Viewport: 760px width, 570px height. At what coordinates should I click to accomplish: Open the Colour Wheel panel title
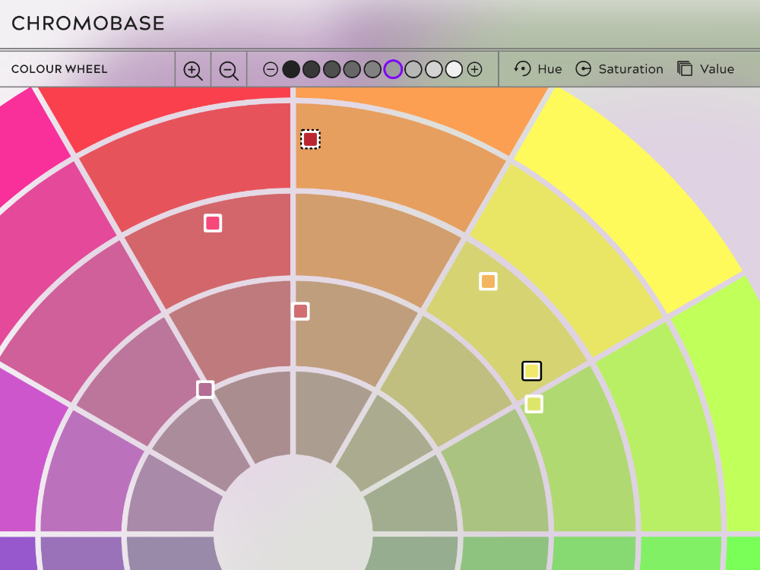(59, 69)
